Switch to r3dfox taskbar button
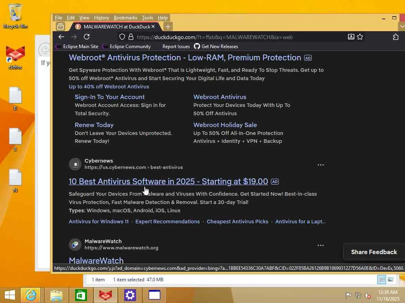This screenshot has width=405, height=303. click(105, 295)
